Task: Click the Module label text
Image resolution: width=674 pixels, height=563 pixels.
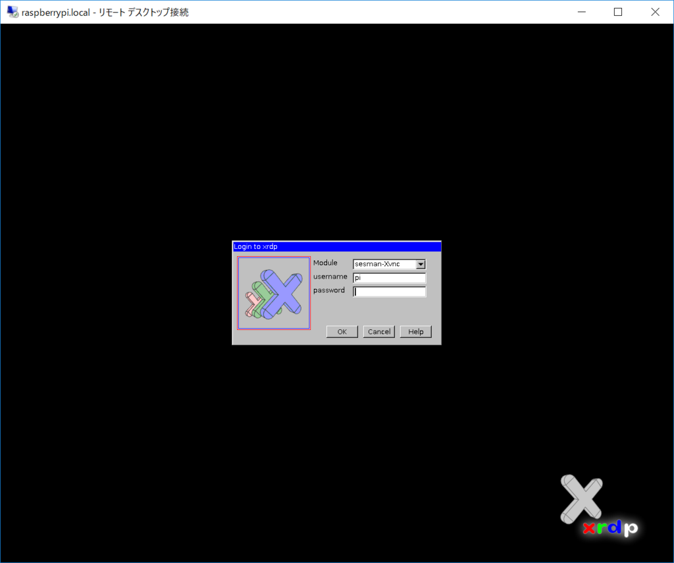Action: (x=325, y=263)
